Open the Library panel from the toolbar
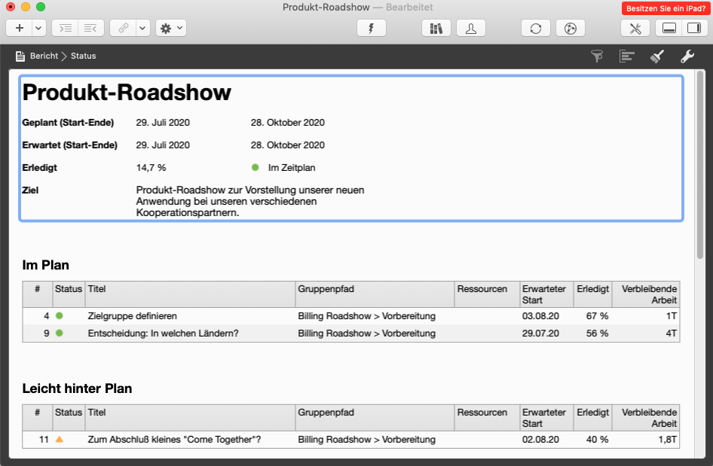This screenshot has width=713, height=466. tap(436, 28)
